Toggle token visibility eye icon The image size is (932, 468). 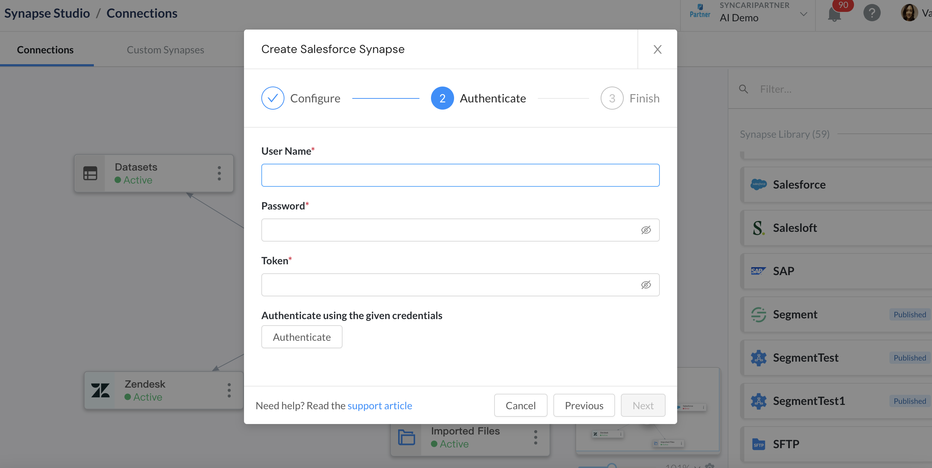click(646, 285)
